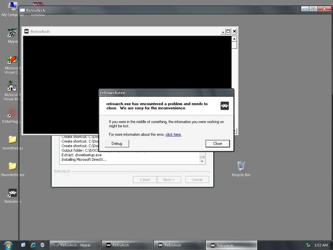Open the WinRAR desktop icon
Screen dimensions: 333x250
point(38,8)
